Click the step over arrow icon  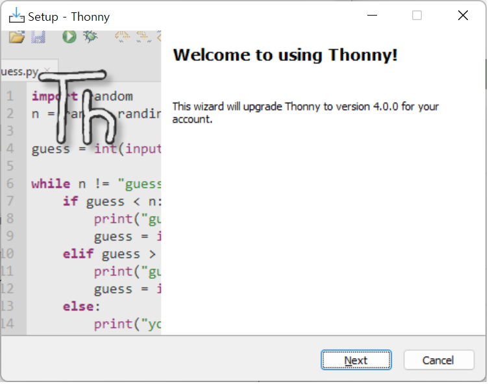coord(123,37)
